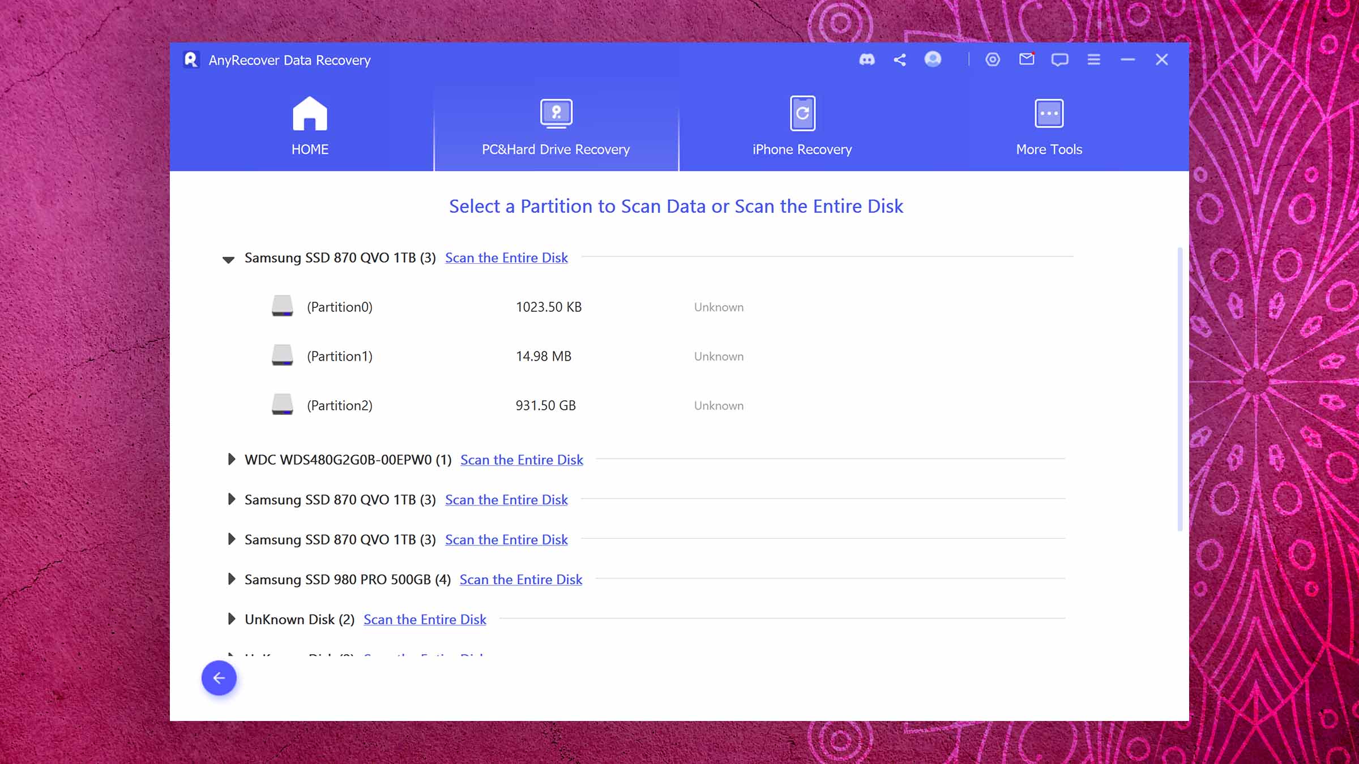Select the (Partition2) row label

click(x=340, y=405)
